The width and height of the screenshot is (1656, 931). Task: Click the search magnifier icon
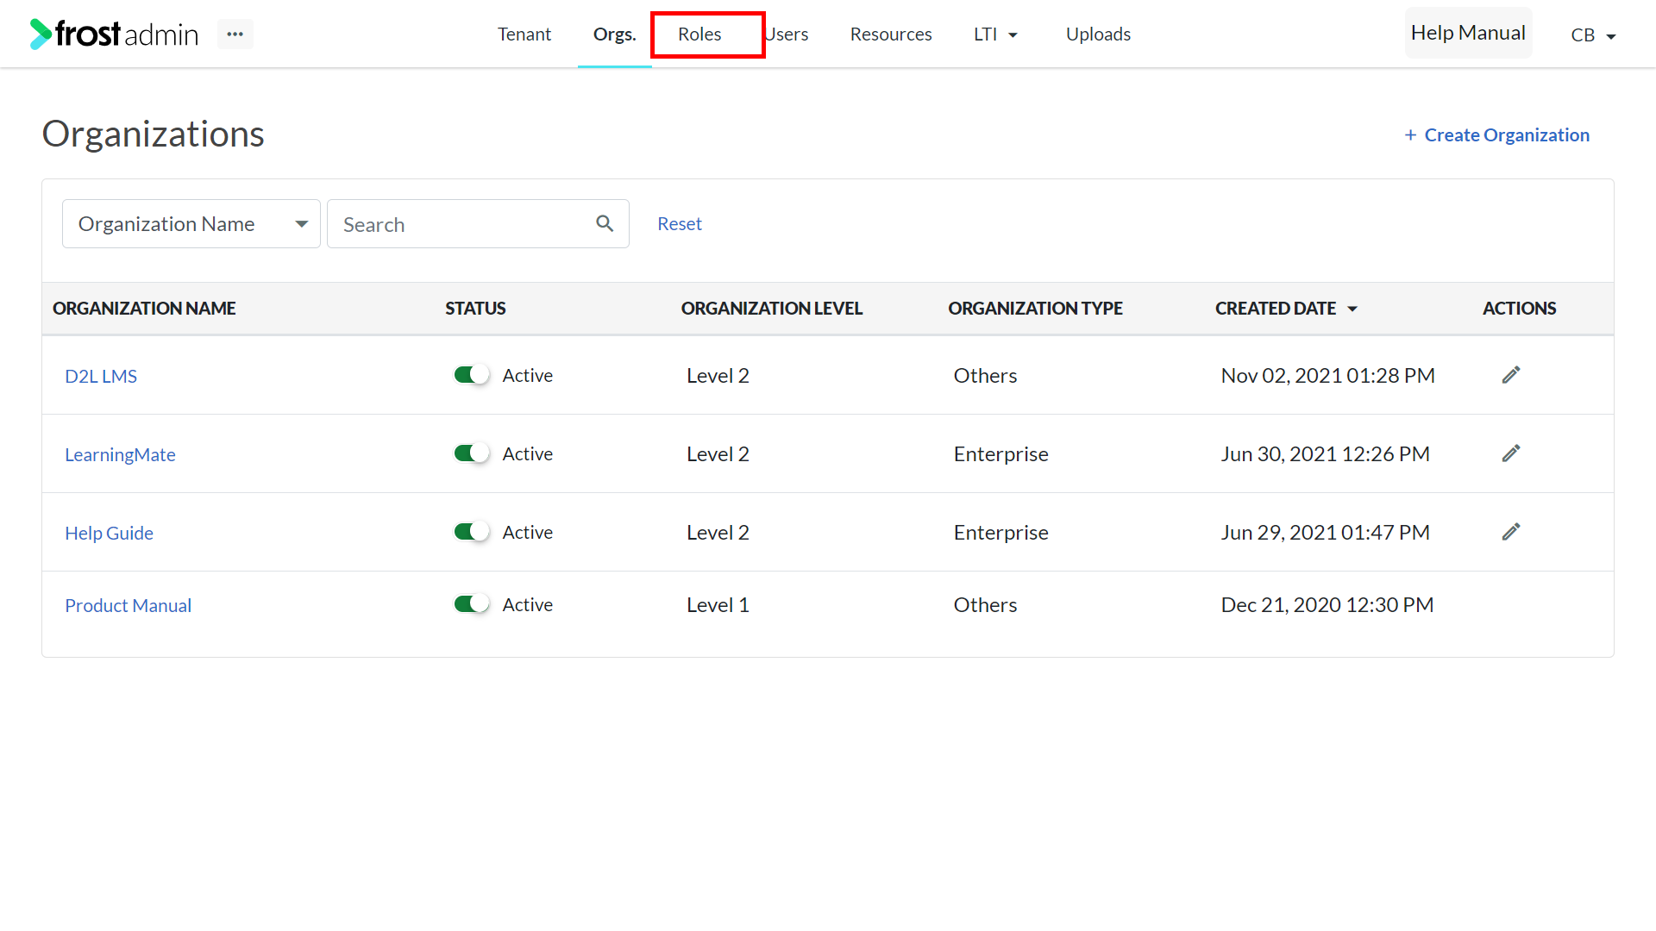[x=605, y=224]
